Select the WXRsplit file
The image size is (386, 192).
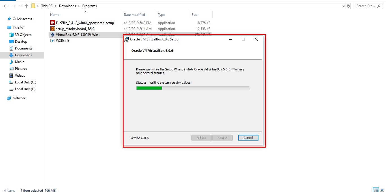pos(62,41)
